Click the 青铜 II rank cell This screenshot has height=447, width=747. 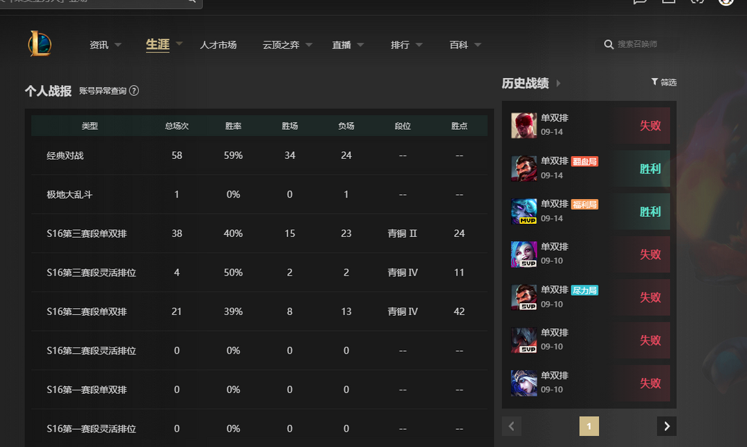[x=403, y=234]
